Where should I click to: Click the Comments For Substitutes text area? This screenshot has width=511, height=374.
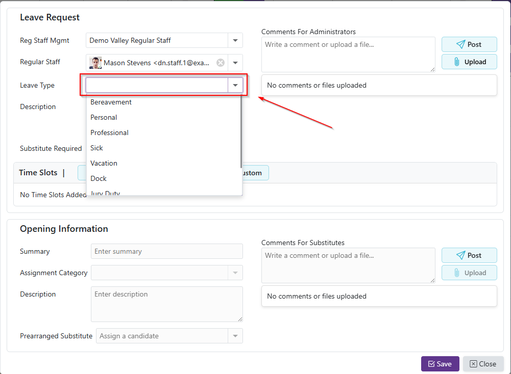click(348, 265)
